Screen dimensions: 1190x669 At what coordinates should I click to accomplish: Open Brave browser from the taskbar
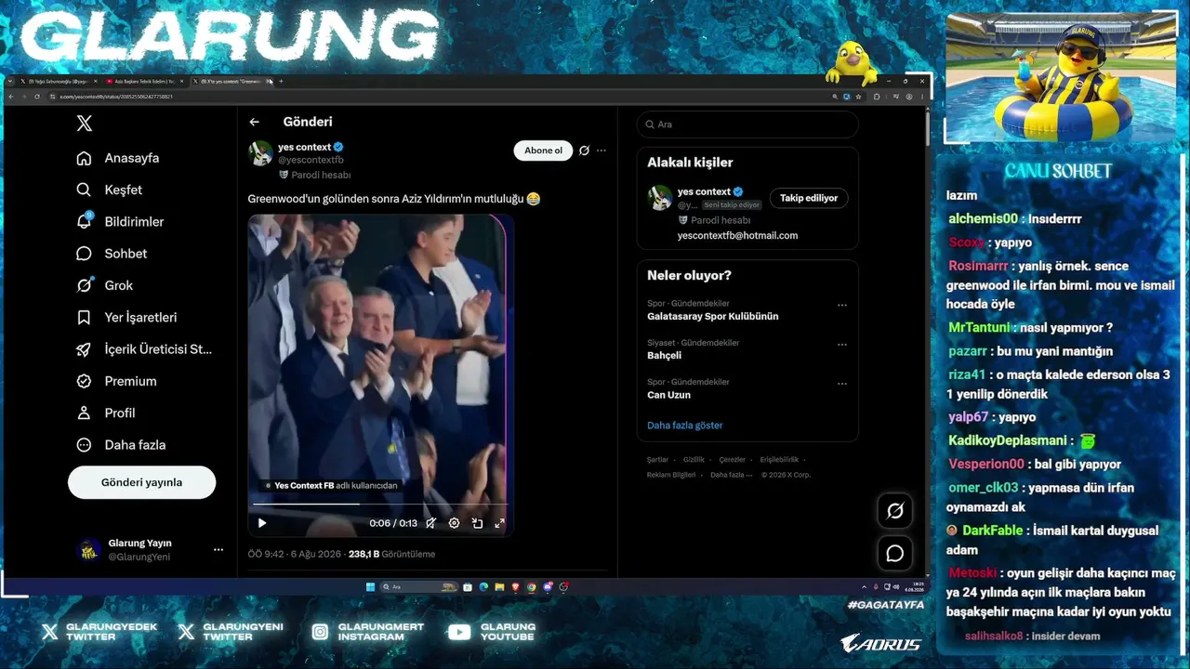515,587
